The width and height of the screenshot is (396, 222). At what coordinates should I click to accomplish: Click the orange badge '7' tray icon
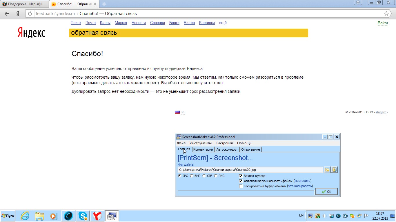coord(352,216)
